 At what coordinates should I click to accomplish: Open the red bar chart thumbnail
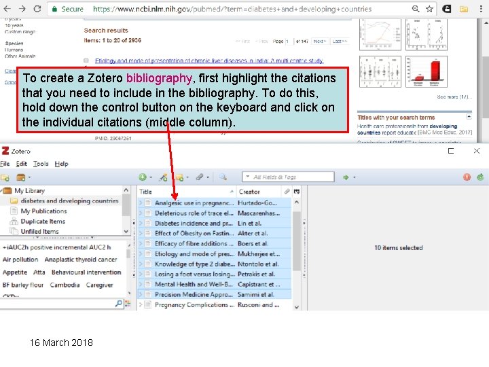click(x=427, y=72)
